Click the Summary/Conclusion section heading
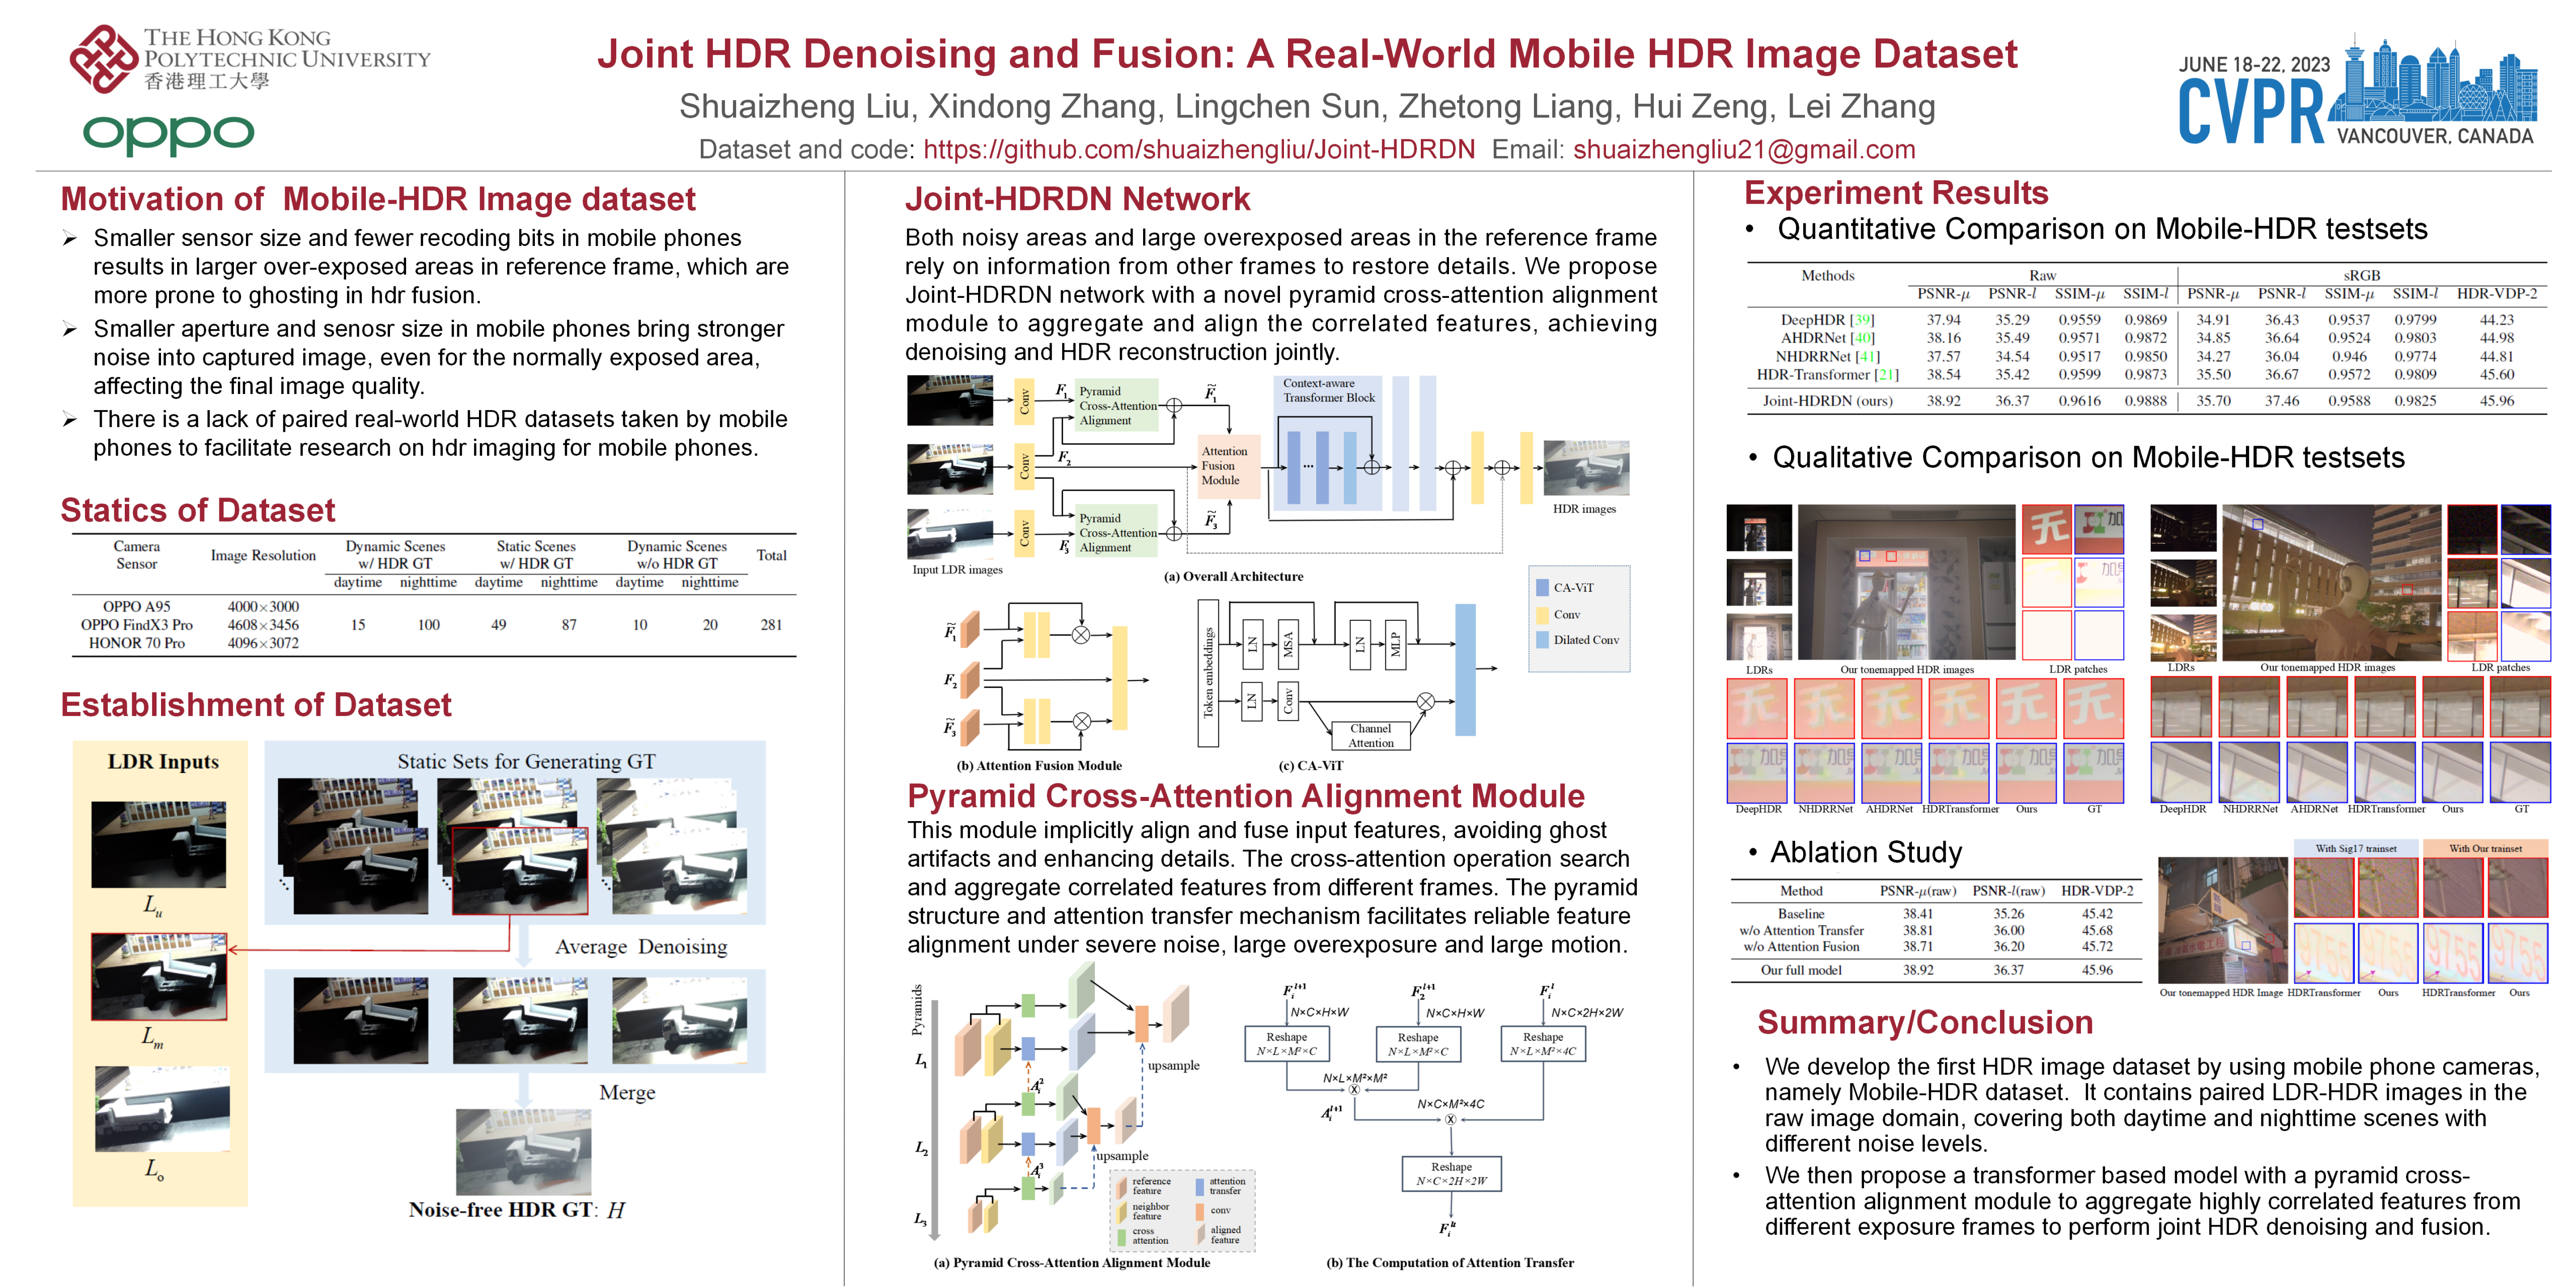The width and height of the screenshot is (2576, 1288). 1924,1022
